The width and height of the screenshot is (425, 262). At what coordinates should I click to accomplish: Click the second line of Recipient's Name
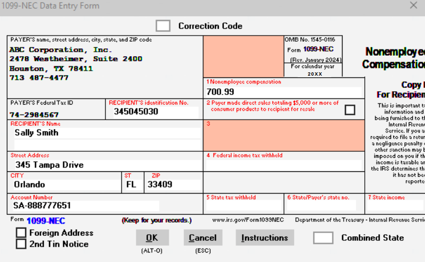[106, 144]
